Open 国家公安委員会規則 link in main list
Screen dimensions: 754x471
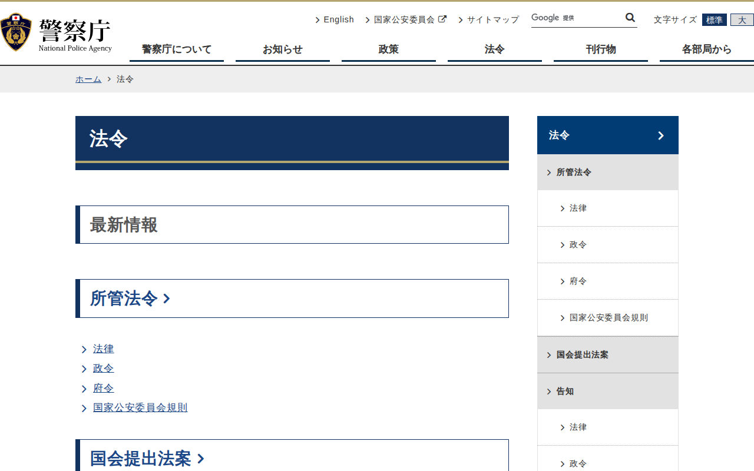point(140,408)
